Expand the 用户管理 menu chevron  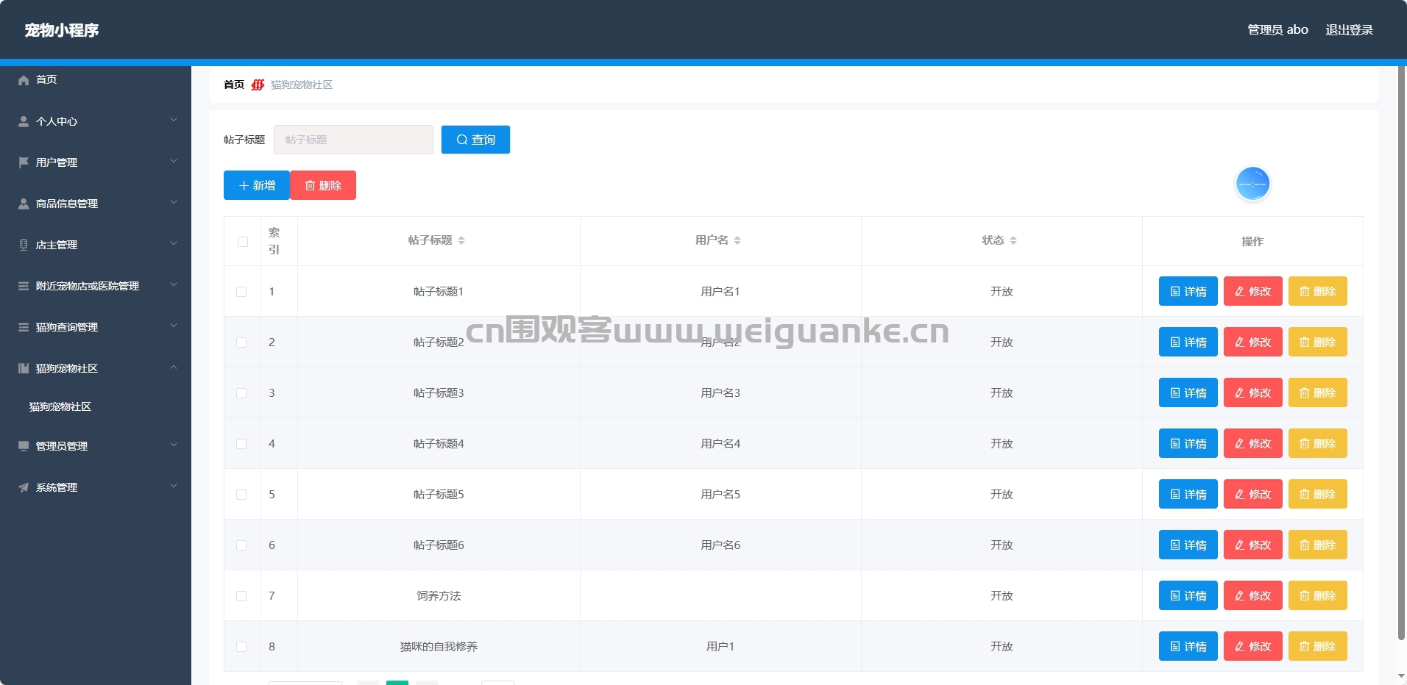(x=174, y=161)
